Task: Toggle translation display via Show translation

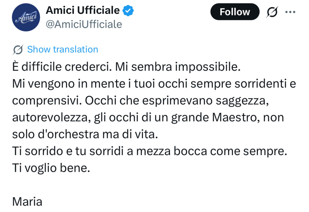Action: [x=62, y=49]
